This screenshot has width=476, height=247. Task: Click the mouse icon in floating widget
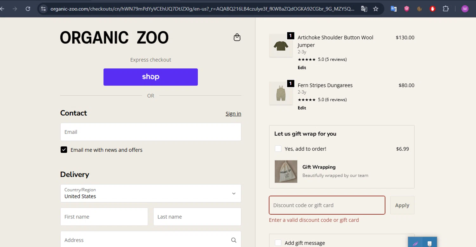430,244
